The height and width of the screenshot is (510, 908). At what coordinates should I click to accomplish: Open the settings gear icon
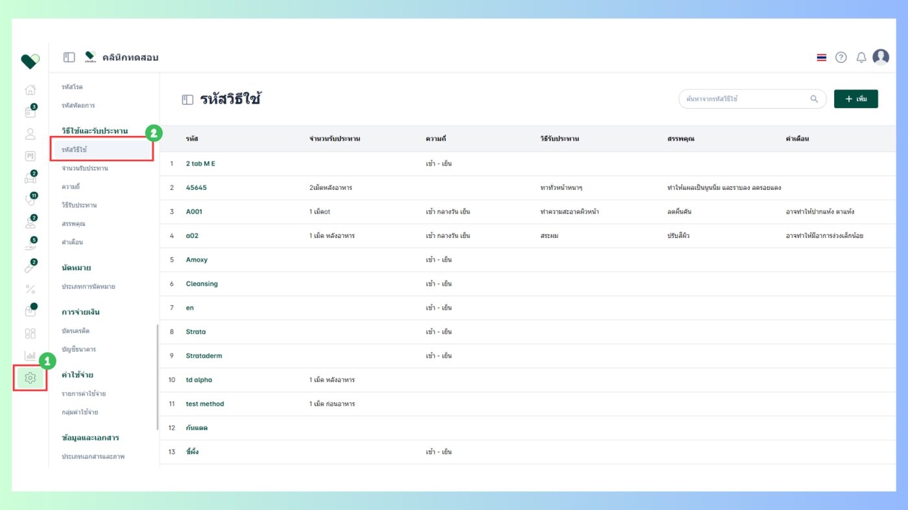(x=30, y=378)
